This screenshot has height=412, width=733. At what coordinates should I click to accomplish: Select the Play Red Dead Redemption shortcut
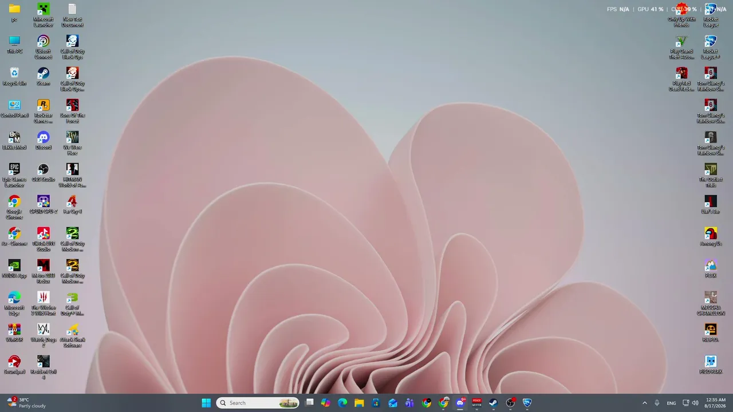[x=681, y=79]
